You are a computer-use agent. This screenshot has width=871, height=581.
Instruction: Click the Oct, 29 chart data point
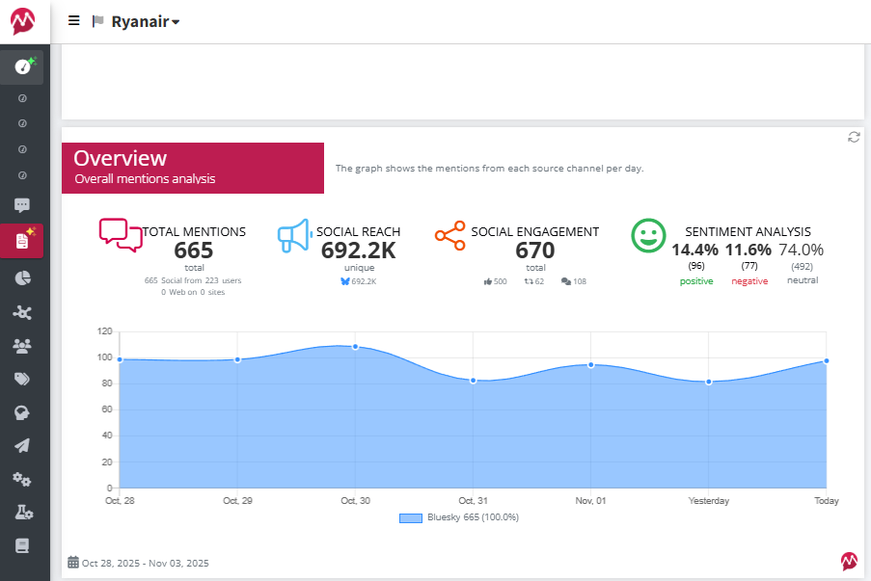(x=237, y=359)
